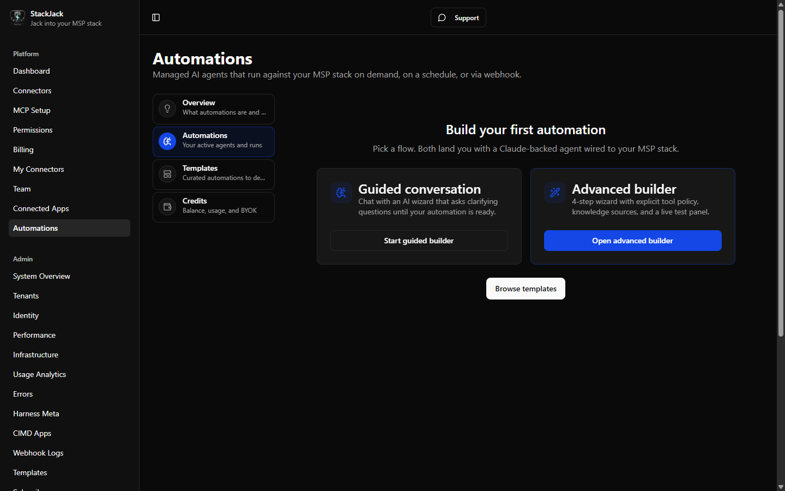The height and width of the screenshot is (491, 785).
Task: Click the Guided conversation heading
Action: point(419,189)
